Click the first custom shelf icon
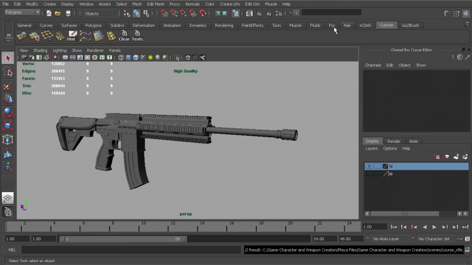The image size is (472, 265). point(22,36)
